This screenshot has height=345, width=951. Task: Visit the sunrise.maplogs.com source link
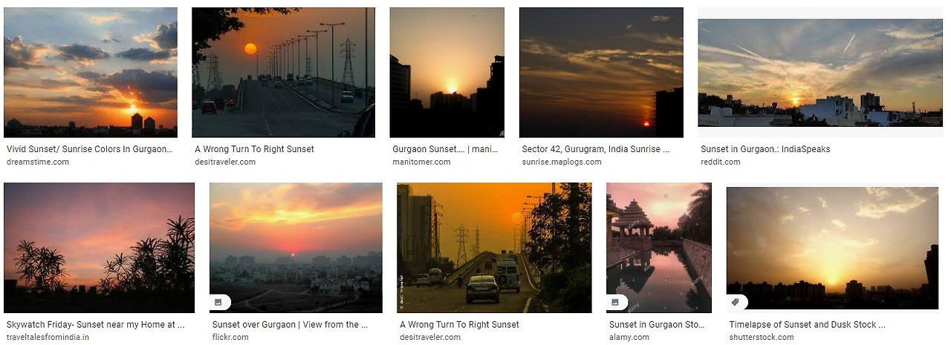pyautogui.click(x=562, y=162)
